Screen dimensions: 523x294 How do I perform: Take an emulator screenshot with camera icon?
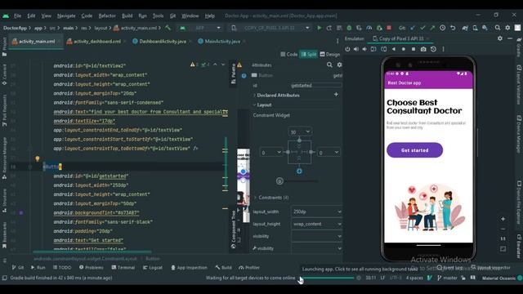pos(423,49)
